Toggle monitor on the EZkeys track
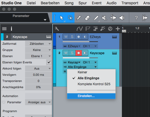150x117 pixels. pos(85,37)
